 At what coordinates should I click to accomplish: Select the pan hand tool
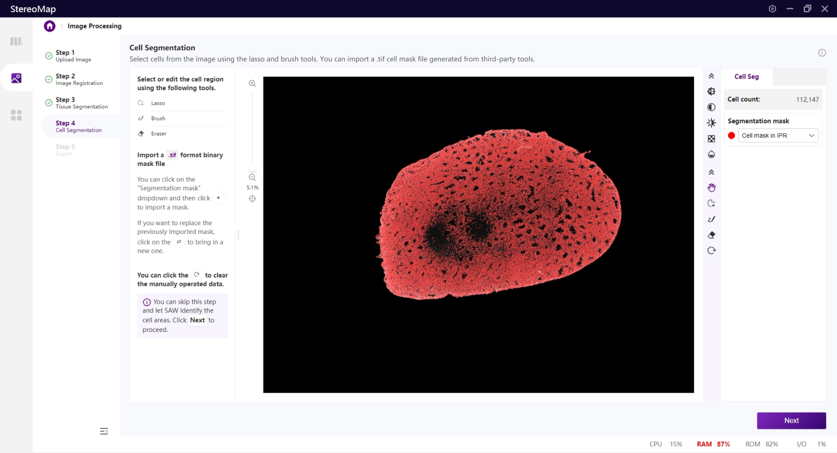click(x=711, y=188)
